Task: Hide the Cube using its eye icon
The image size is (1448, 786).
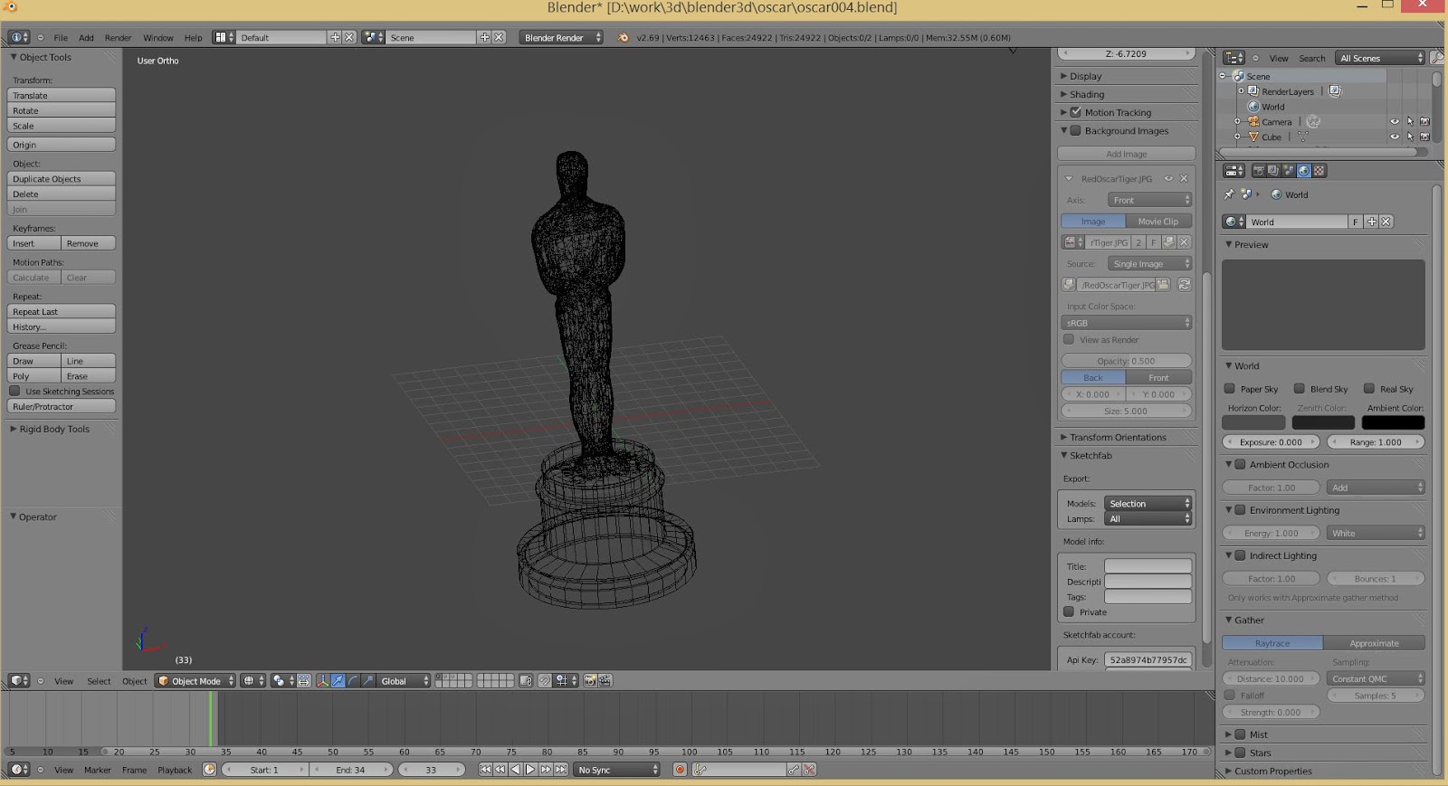Action: click(x=1395, y=137)
